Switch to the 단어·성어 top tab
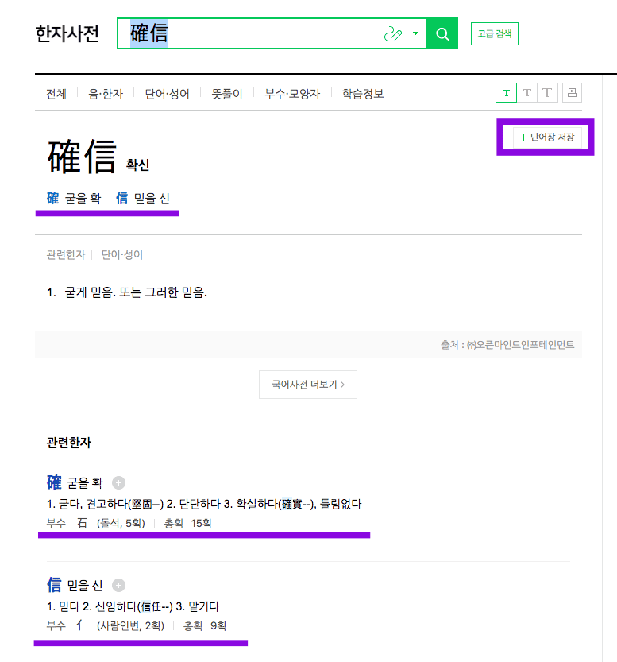This screenshot has width=617, height=662. 167,94
